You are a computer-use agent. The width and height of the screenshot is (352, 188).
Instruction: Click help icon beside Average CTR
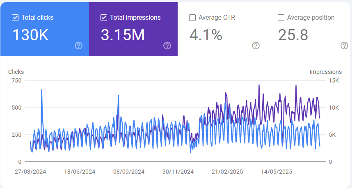coord(256,46)
